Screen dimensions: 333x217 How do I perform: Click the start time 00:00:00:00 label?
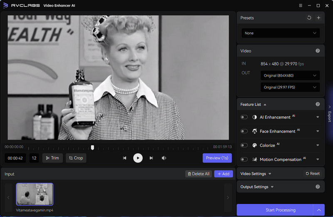click(x=14, y=147)
